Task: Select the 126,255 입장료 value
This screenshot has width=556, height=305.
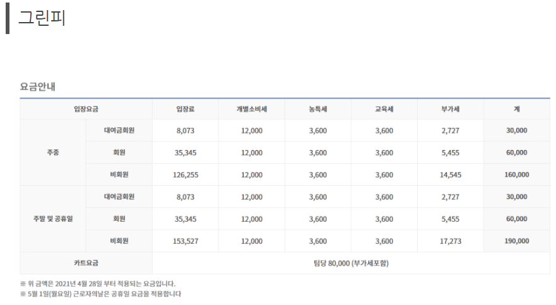Action: tap(186, 175)
